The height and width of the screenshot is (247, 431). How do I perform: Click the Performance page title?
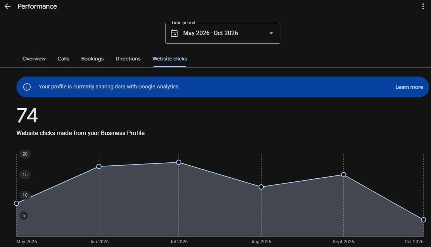(37, 6)
